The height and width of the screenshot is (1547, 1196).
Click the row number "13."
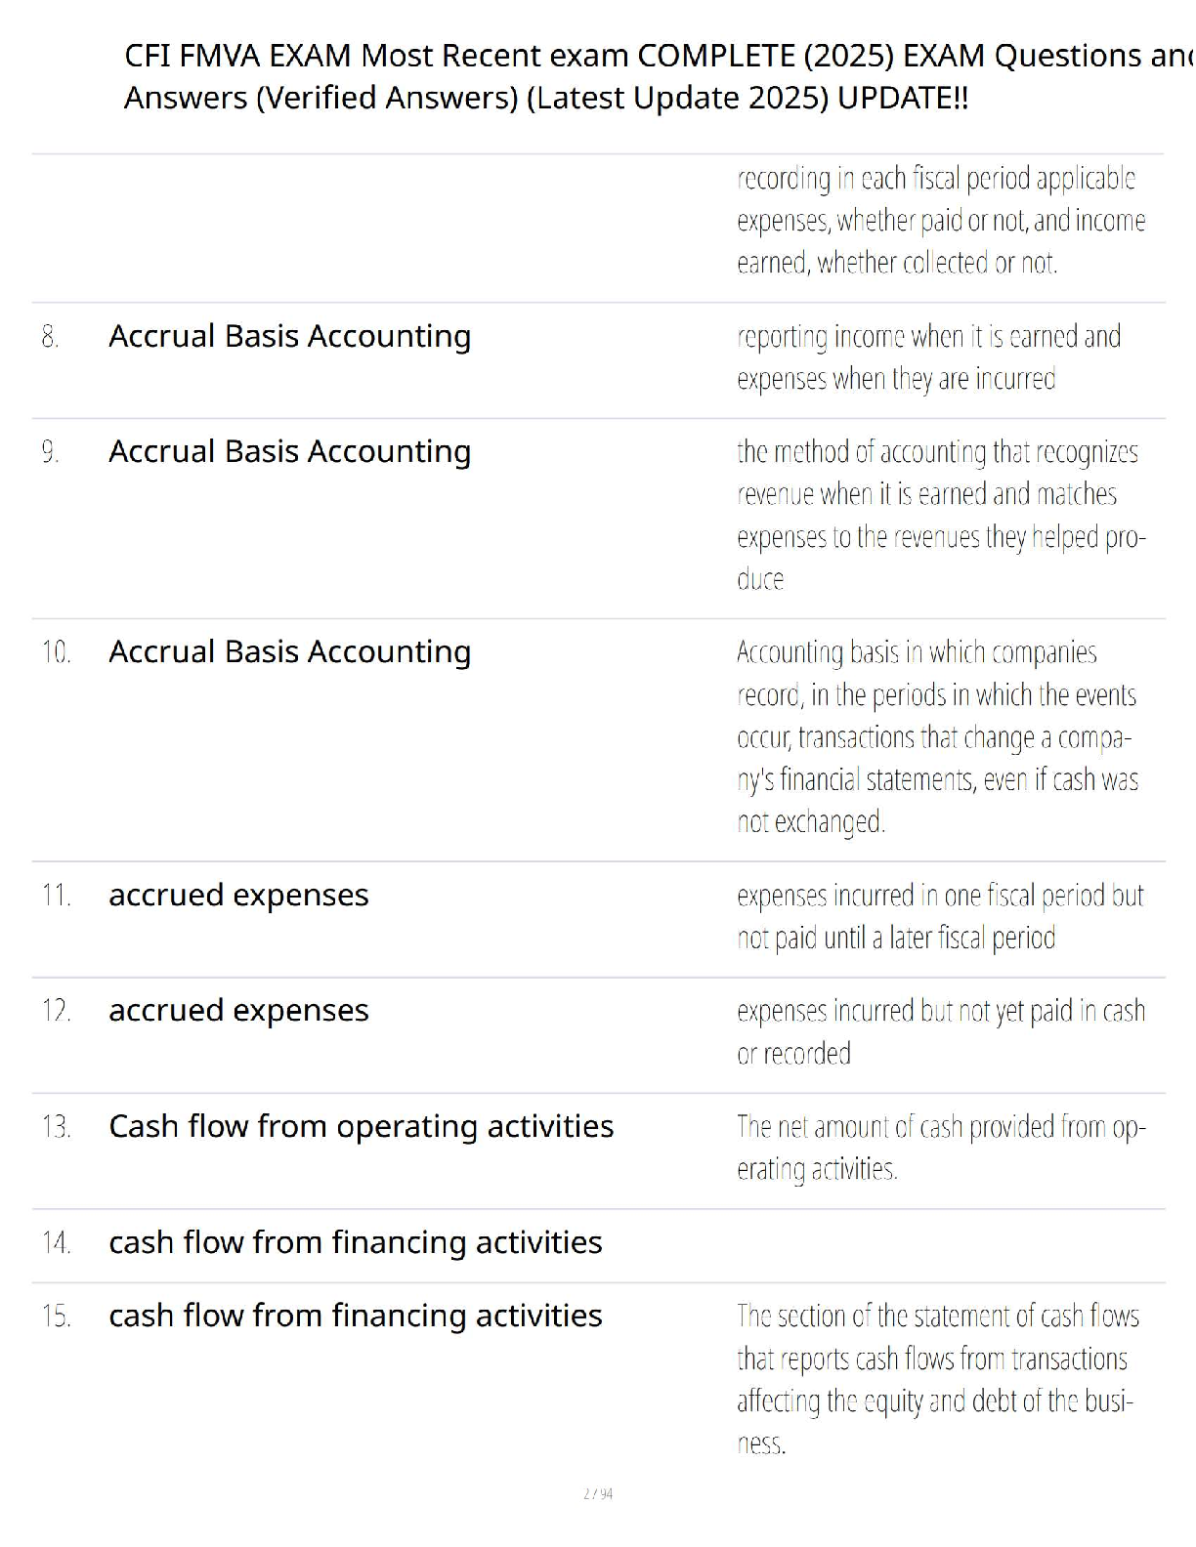56,1127
